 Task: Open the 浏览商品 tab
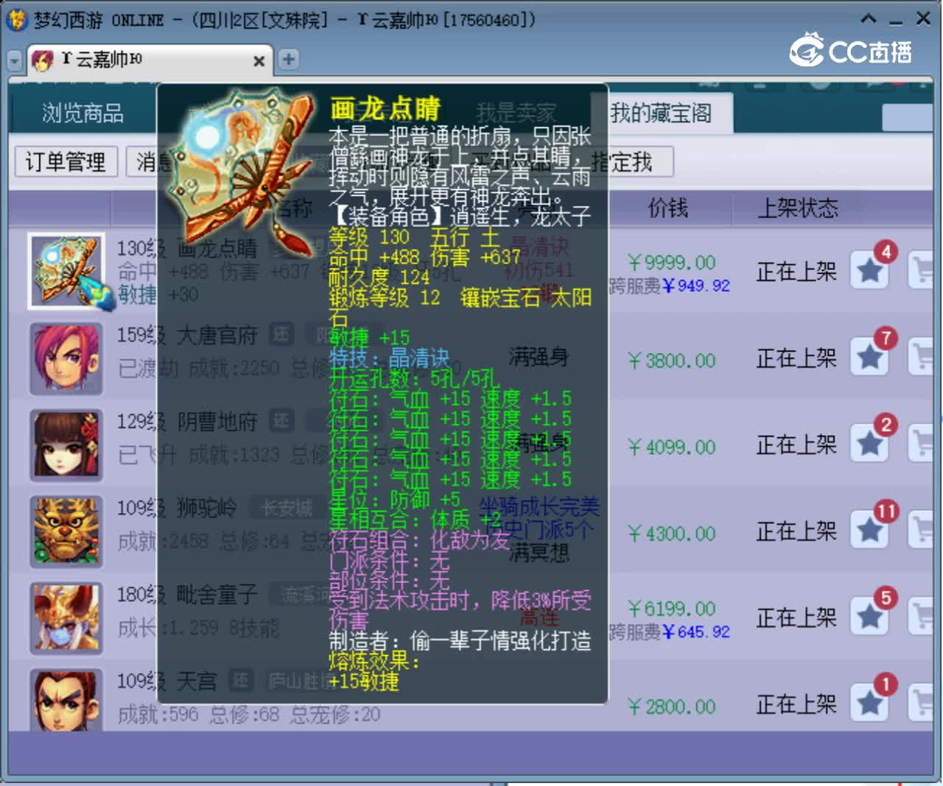coord(83,113)
